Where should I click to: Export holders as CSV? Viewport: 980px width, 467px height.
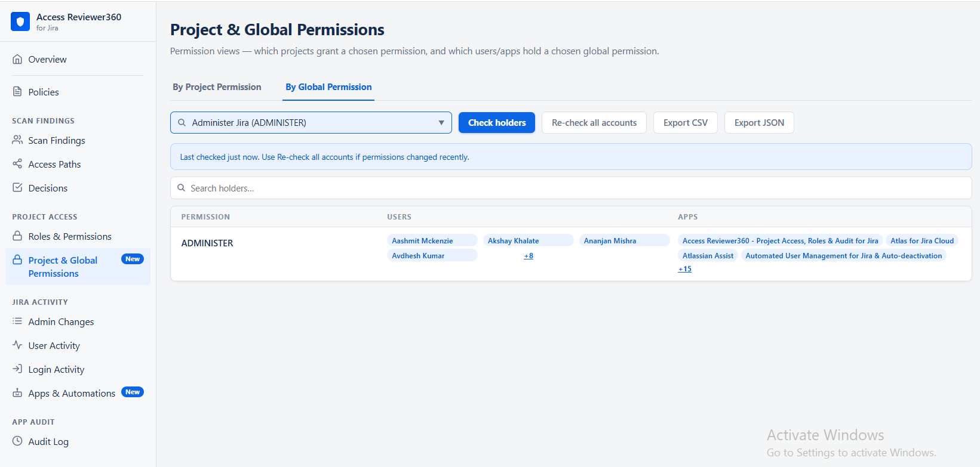click(686, 123)
